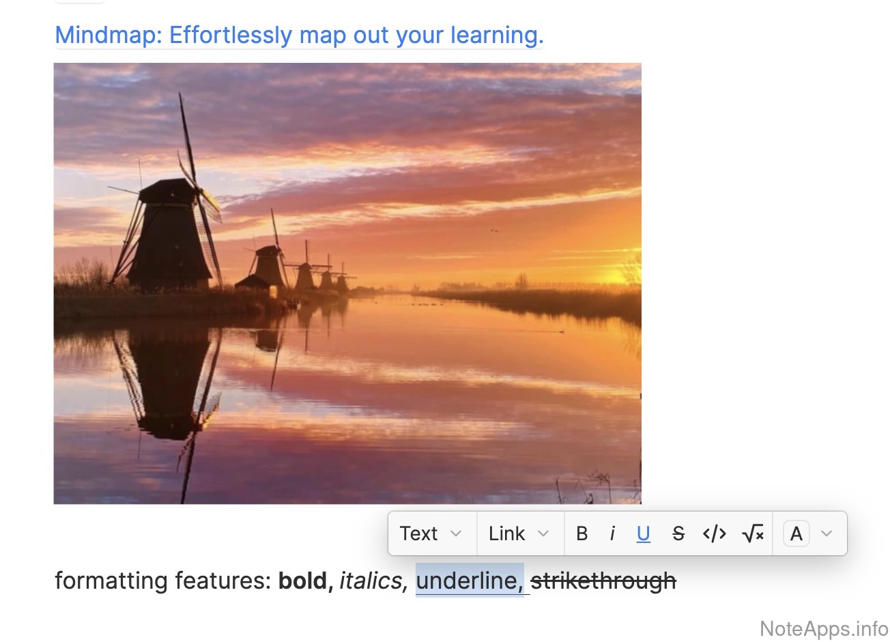This screenshot has height=642, width=890.
Task: Toggle bold formatting in the toolbar
Action: 582,533
